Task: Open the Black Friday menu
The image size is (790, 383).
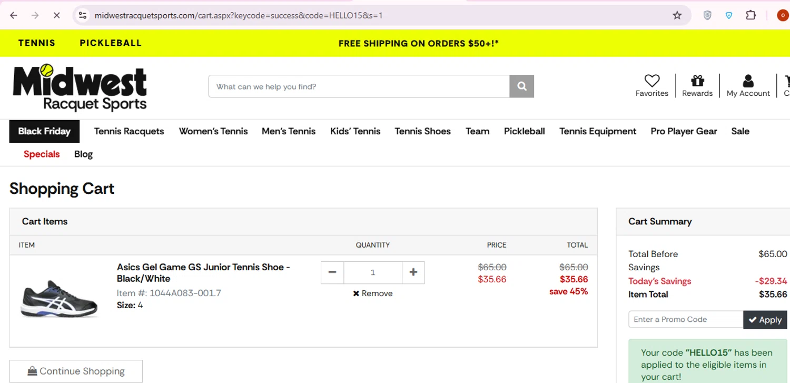Action: point(44,131)
